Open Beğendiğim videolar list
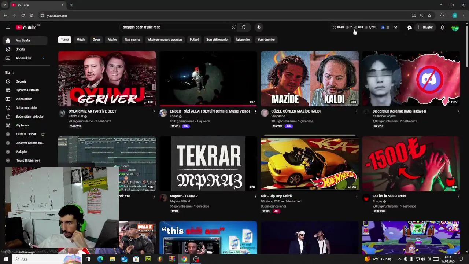Image resolution: width=469 pixels, height=264 pixels. click(25, 117)
